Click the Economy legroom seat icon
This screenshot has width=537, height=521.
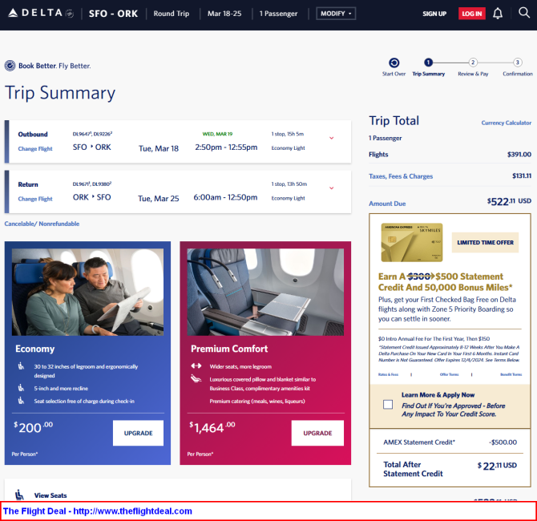21,366
